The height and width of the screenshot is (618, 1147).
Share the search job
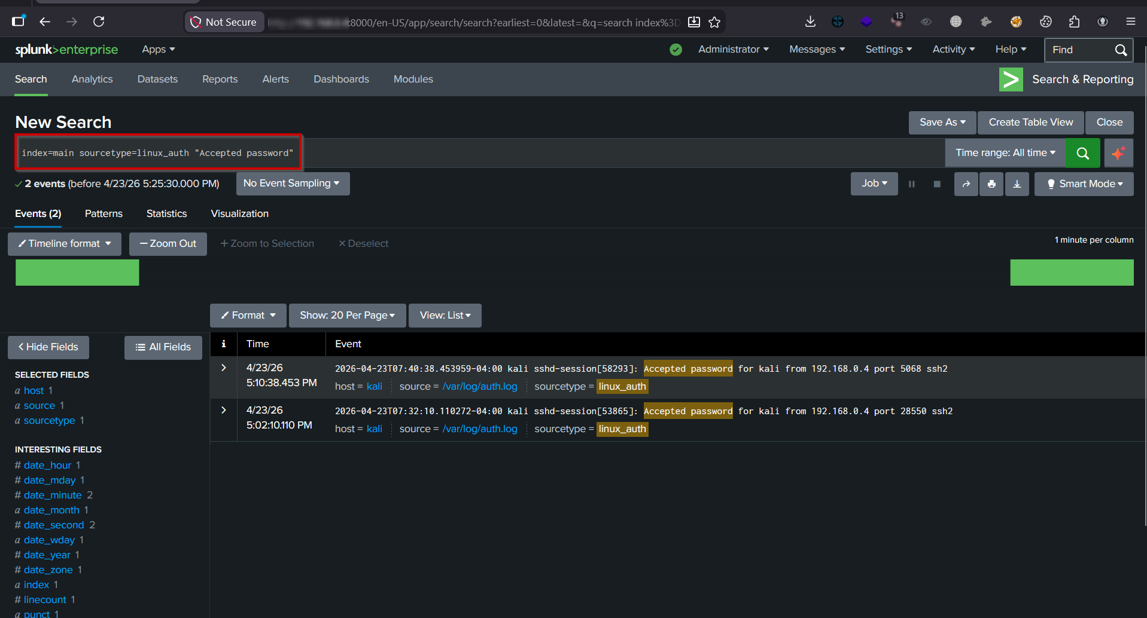click(x=966, y=184)
